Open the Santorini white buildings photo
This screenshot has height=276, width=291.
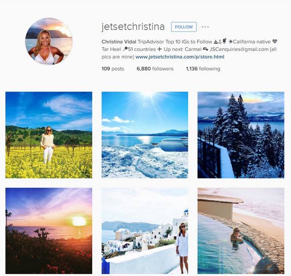(145, 231)
